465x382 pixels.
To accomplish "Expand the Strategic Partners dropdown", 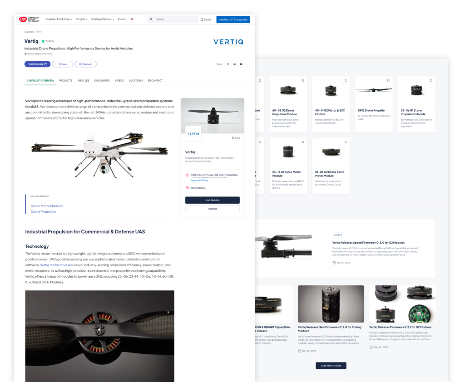I will coord(103,19).
